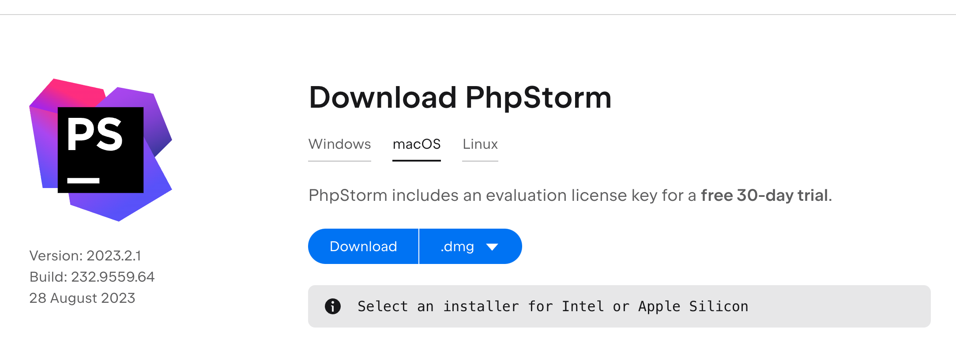Click the free 30-day trial text
The image size is (956, 339).
(x=766, y=196)
